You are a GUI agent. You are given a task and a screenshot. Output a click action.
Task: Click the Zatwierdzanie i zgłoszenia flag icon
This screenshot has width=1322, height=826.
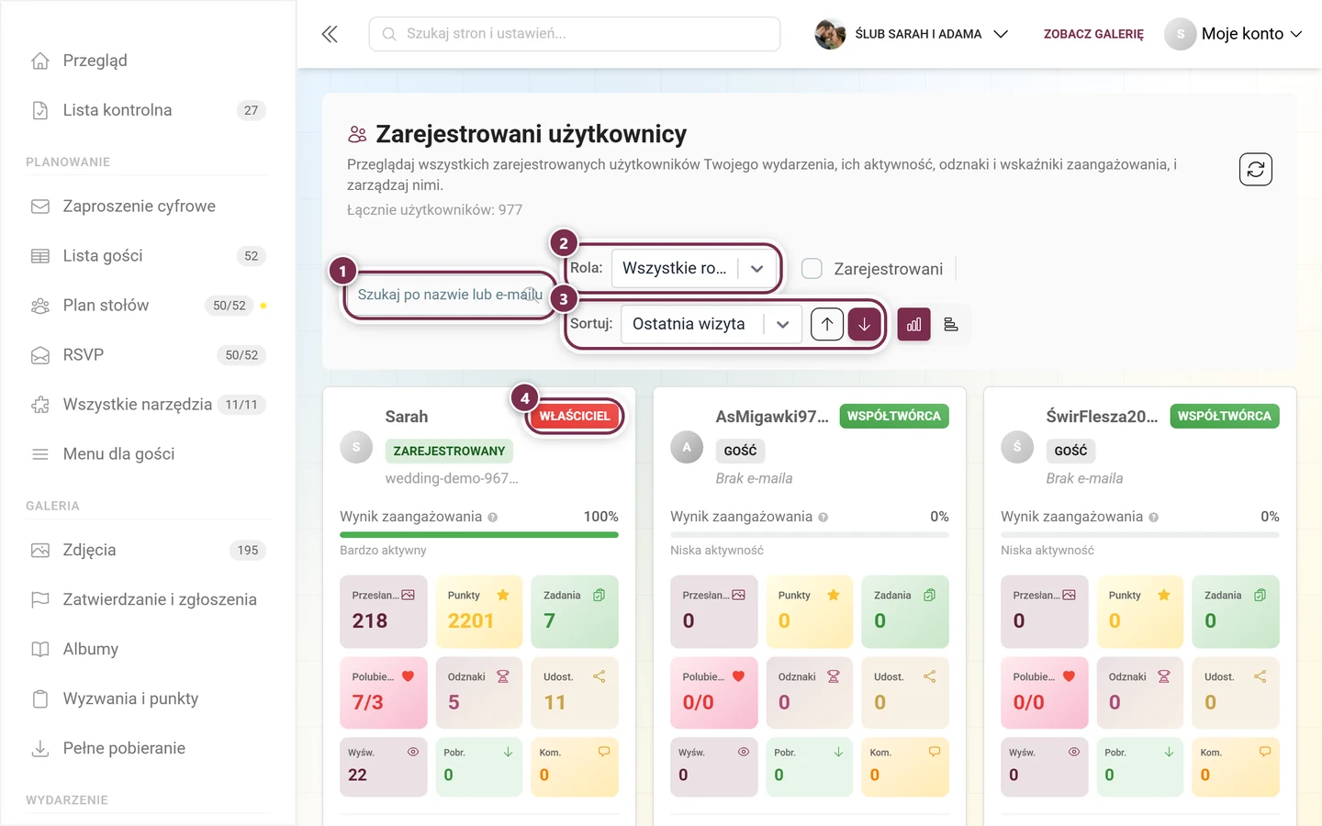(x=40, y=600)
